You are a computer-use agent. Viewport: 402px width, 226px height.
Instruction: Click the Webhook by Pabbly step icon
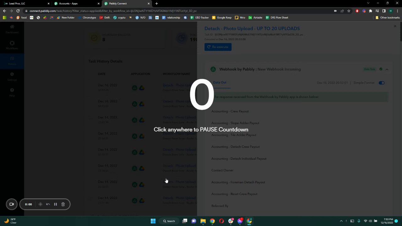[x=213, y=69]
